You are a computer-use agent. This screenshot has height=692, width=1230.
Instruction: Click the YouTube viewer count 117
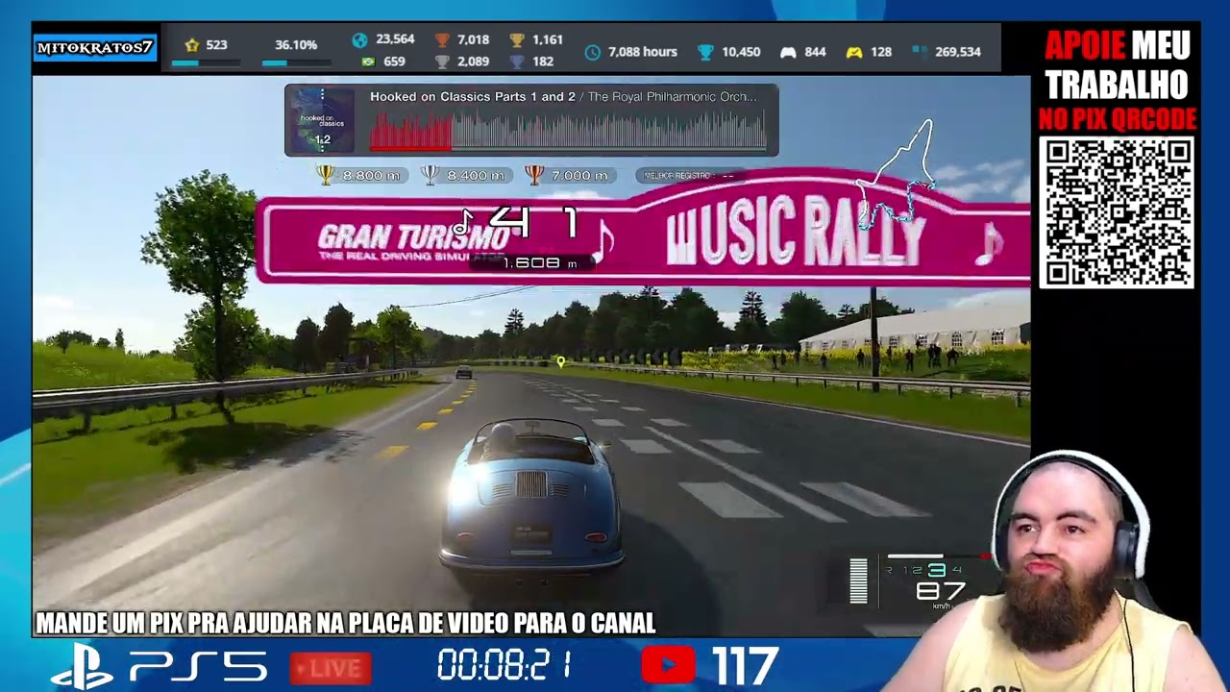(746, 665)
